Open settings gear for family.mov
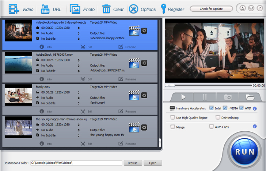266x171 pixels. tap(144, 95)
